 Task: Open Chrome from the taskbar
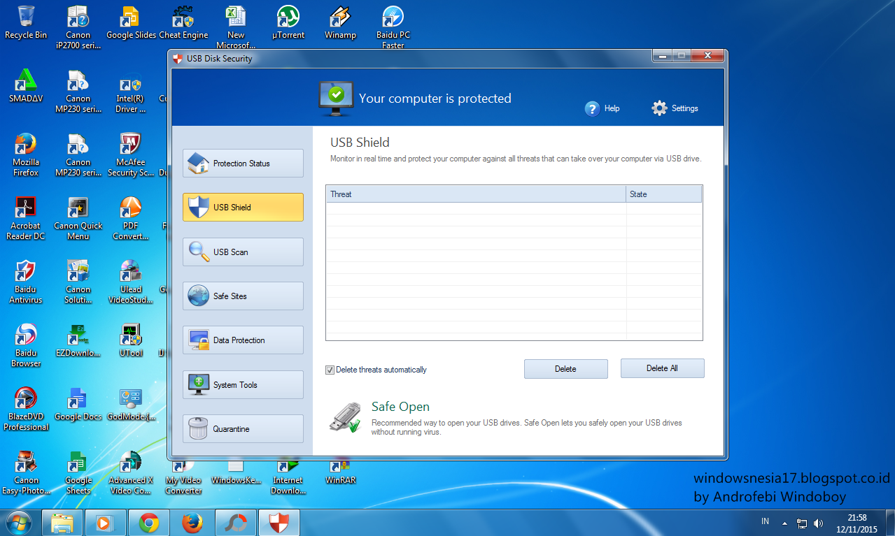[x=148, y=523]
